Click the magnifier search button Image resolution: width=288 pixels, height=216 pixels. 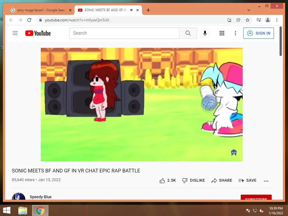[188, 33]
